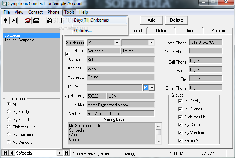Click the binoculars search icon
This screenshot has height=158, width=235.
pos(50,20)
